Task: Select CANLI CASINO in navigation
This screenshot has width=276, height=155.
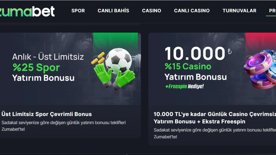Action: coord(192,11)
